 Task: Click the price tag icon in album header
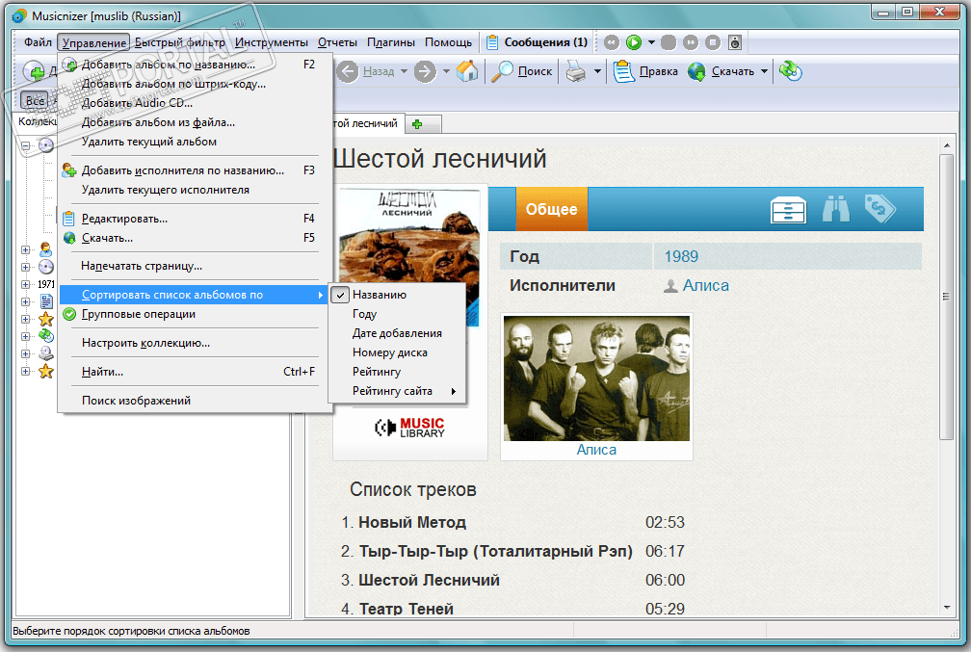pos(880,209)
